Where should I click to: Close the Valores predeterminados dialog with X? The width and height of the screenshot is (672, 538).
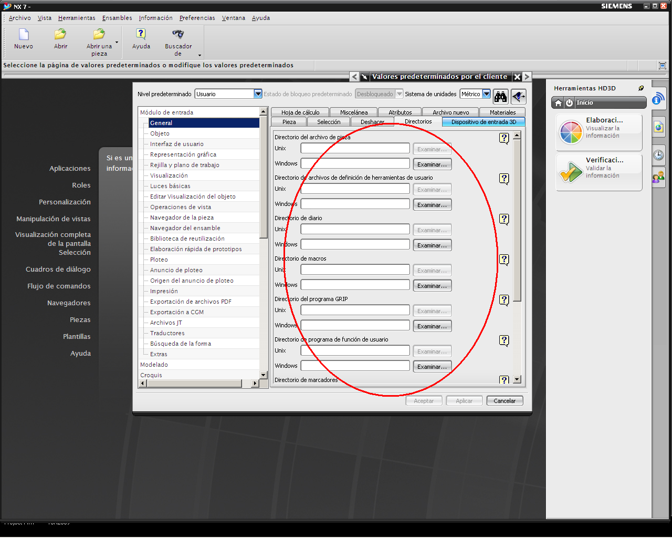point(517,77)
